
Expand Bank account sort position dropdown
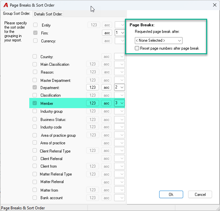119,198
